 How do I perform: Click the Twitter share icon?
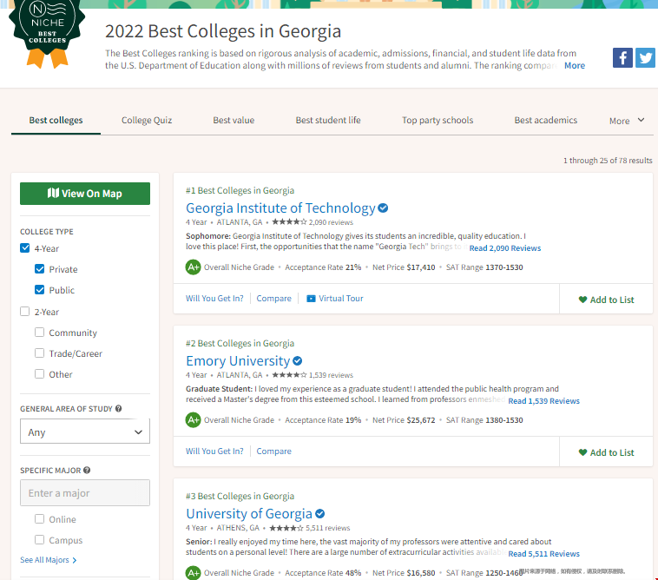coord(645,58)
